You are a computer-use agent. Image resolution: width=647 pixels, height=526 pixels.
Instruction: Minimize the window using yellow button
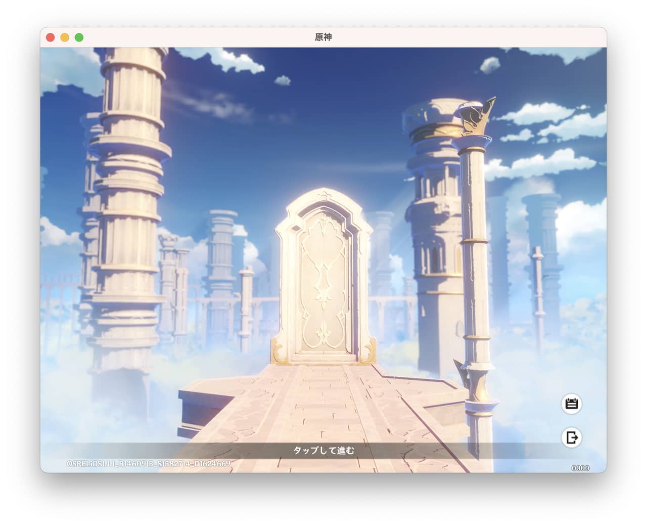coord(65,37)
